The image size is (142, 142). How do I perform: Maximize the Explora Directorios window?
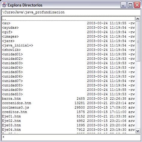click(x=130, y=5)
